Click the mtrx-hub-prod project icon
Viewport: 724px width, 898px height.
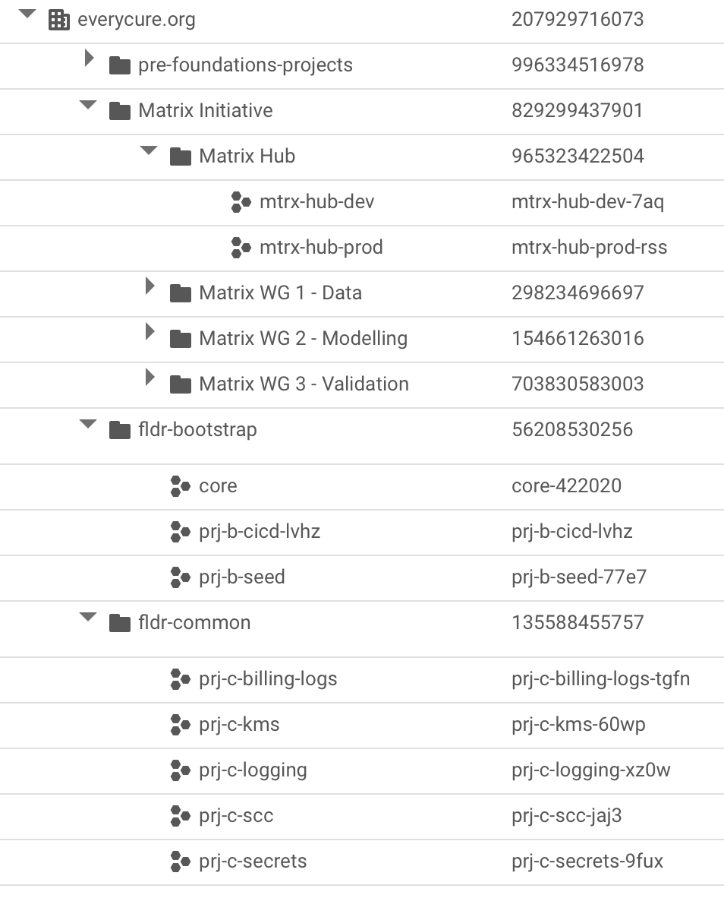(241, 248)
